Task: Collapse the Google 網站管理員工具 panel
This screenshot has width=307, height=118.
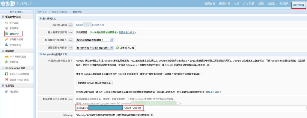Action: point(40,54)
